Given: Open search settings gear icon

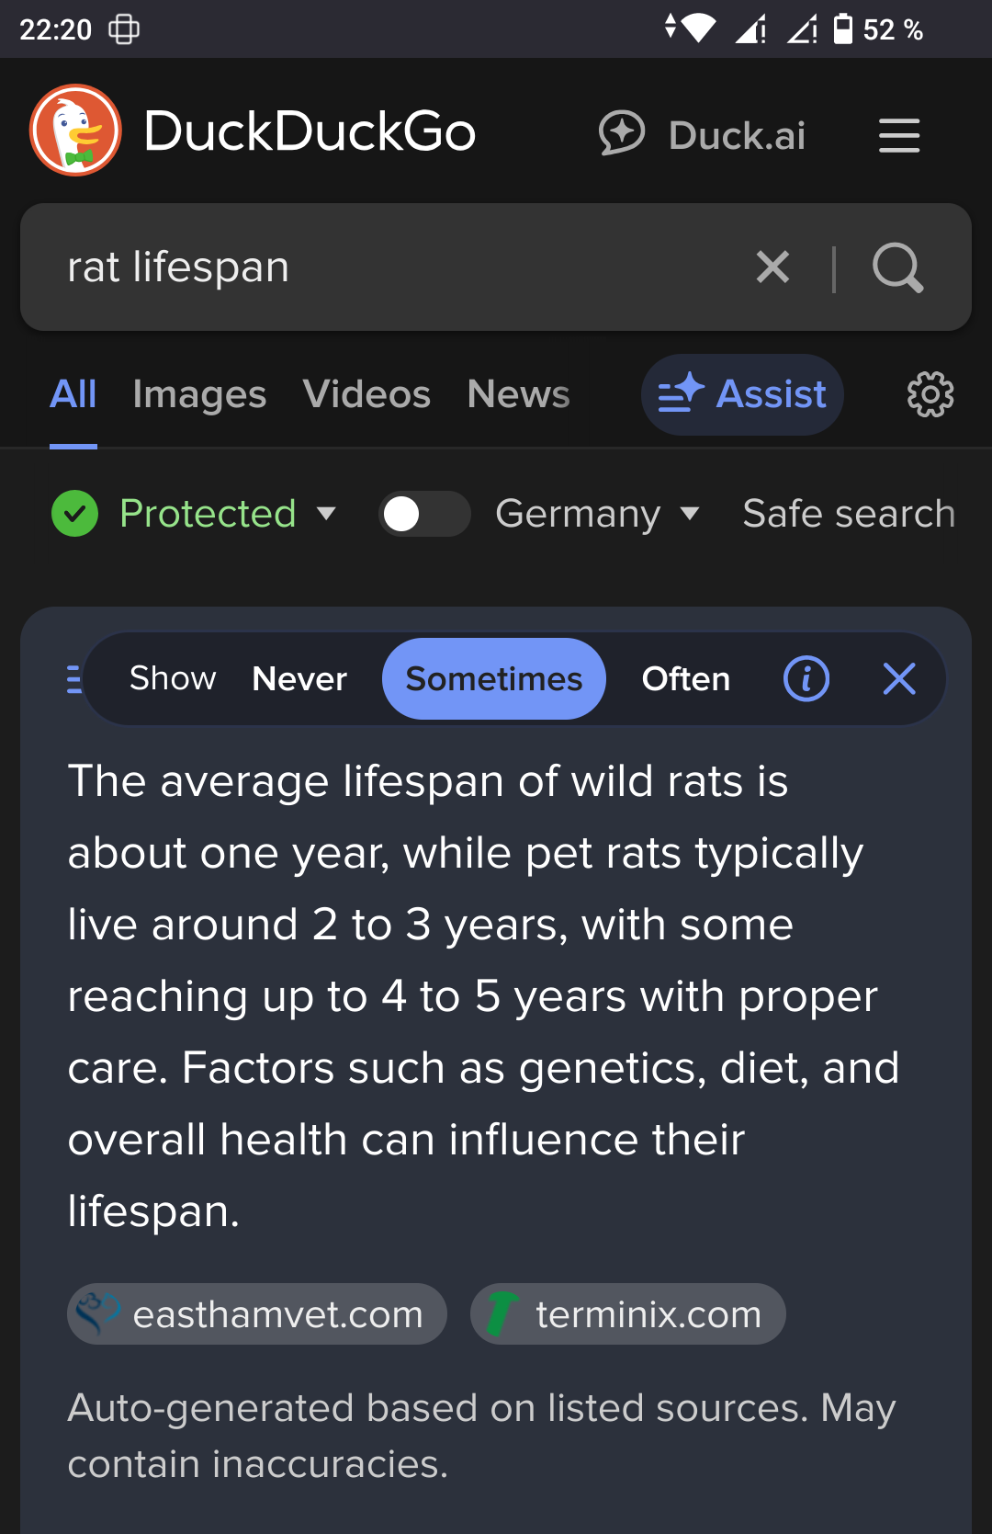Looking at the screenshot, I should click(930, 394).
